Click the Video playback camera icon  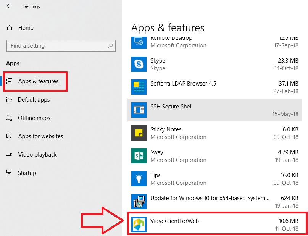point(9,154)
